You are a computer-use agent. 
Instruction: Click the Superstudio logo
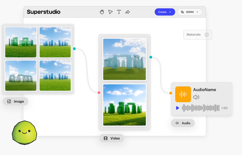[44, 12]
